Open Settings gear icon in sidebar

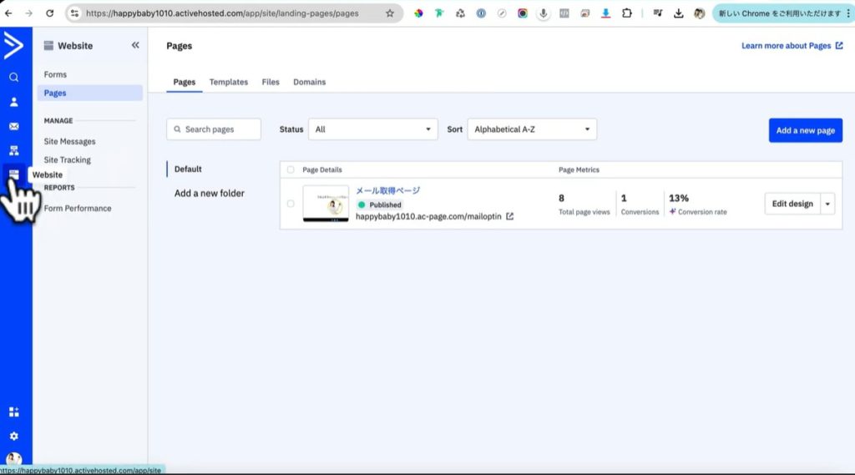click(13, 436)
